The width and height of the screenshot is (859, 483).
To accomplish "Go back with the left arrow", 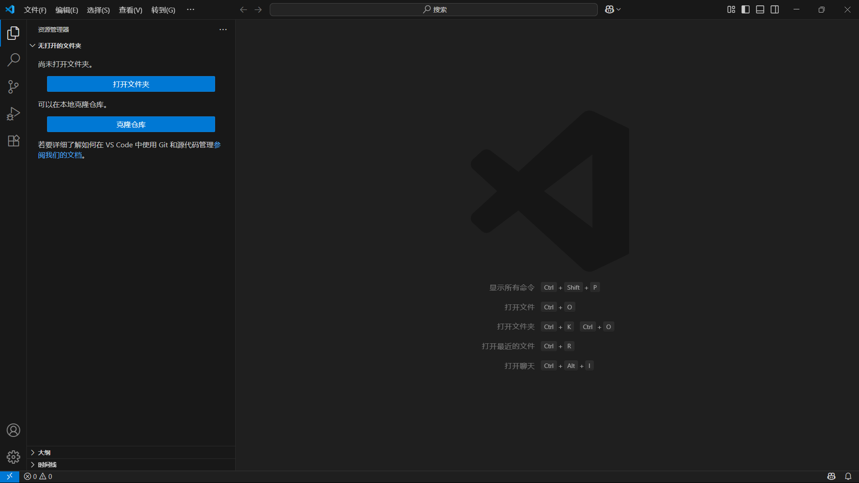I will pos(243,9).
